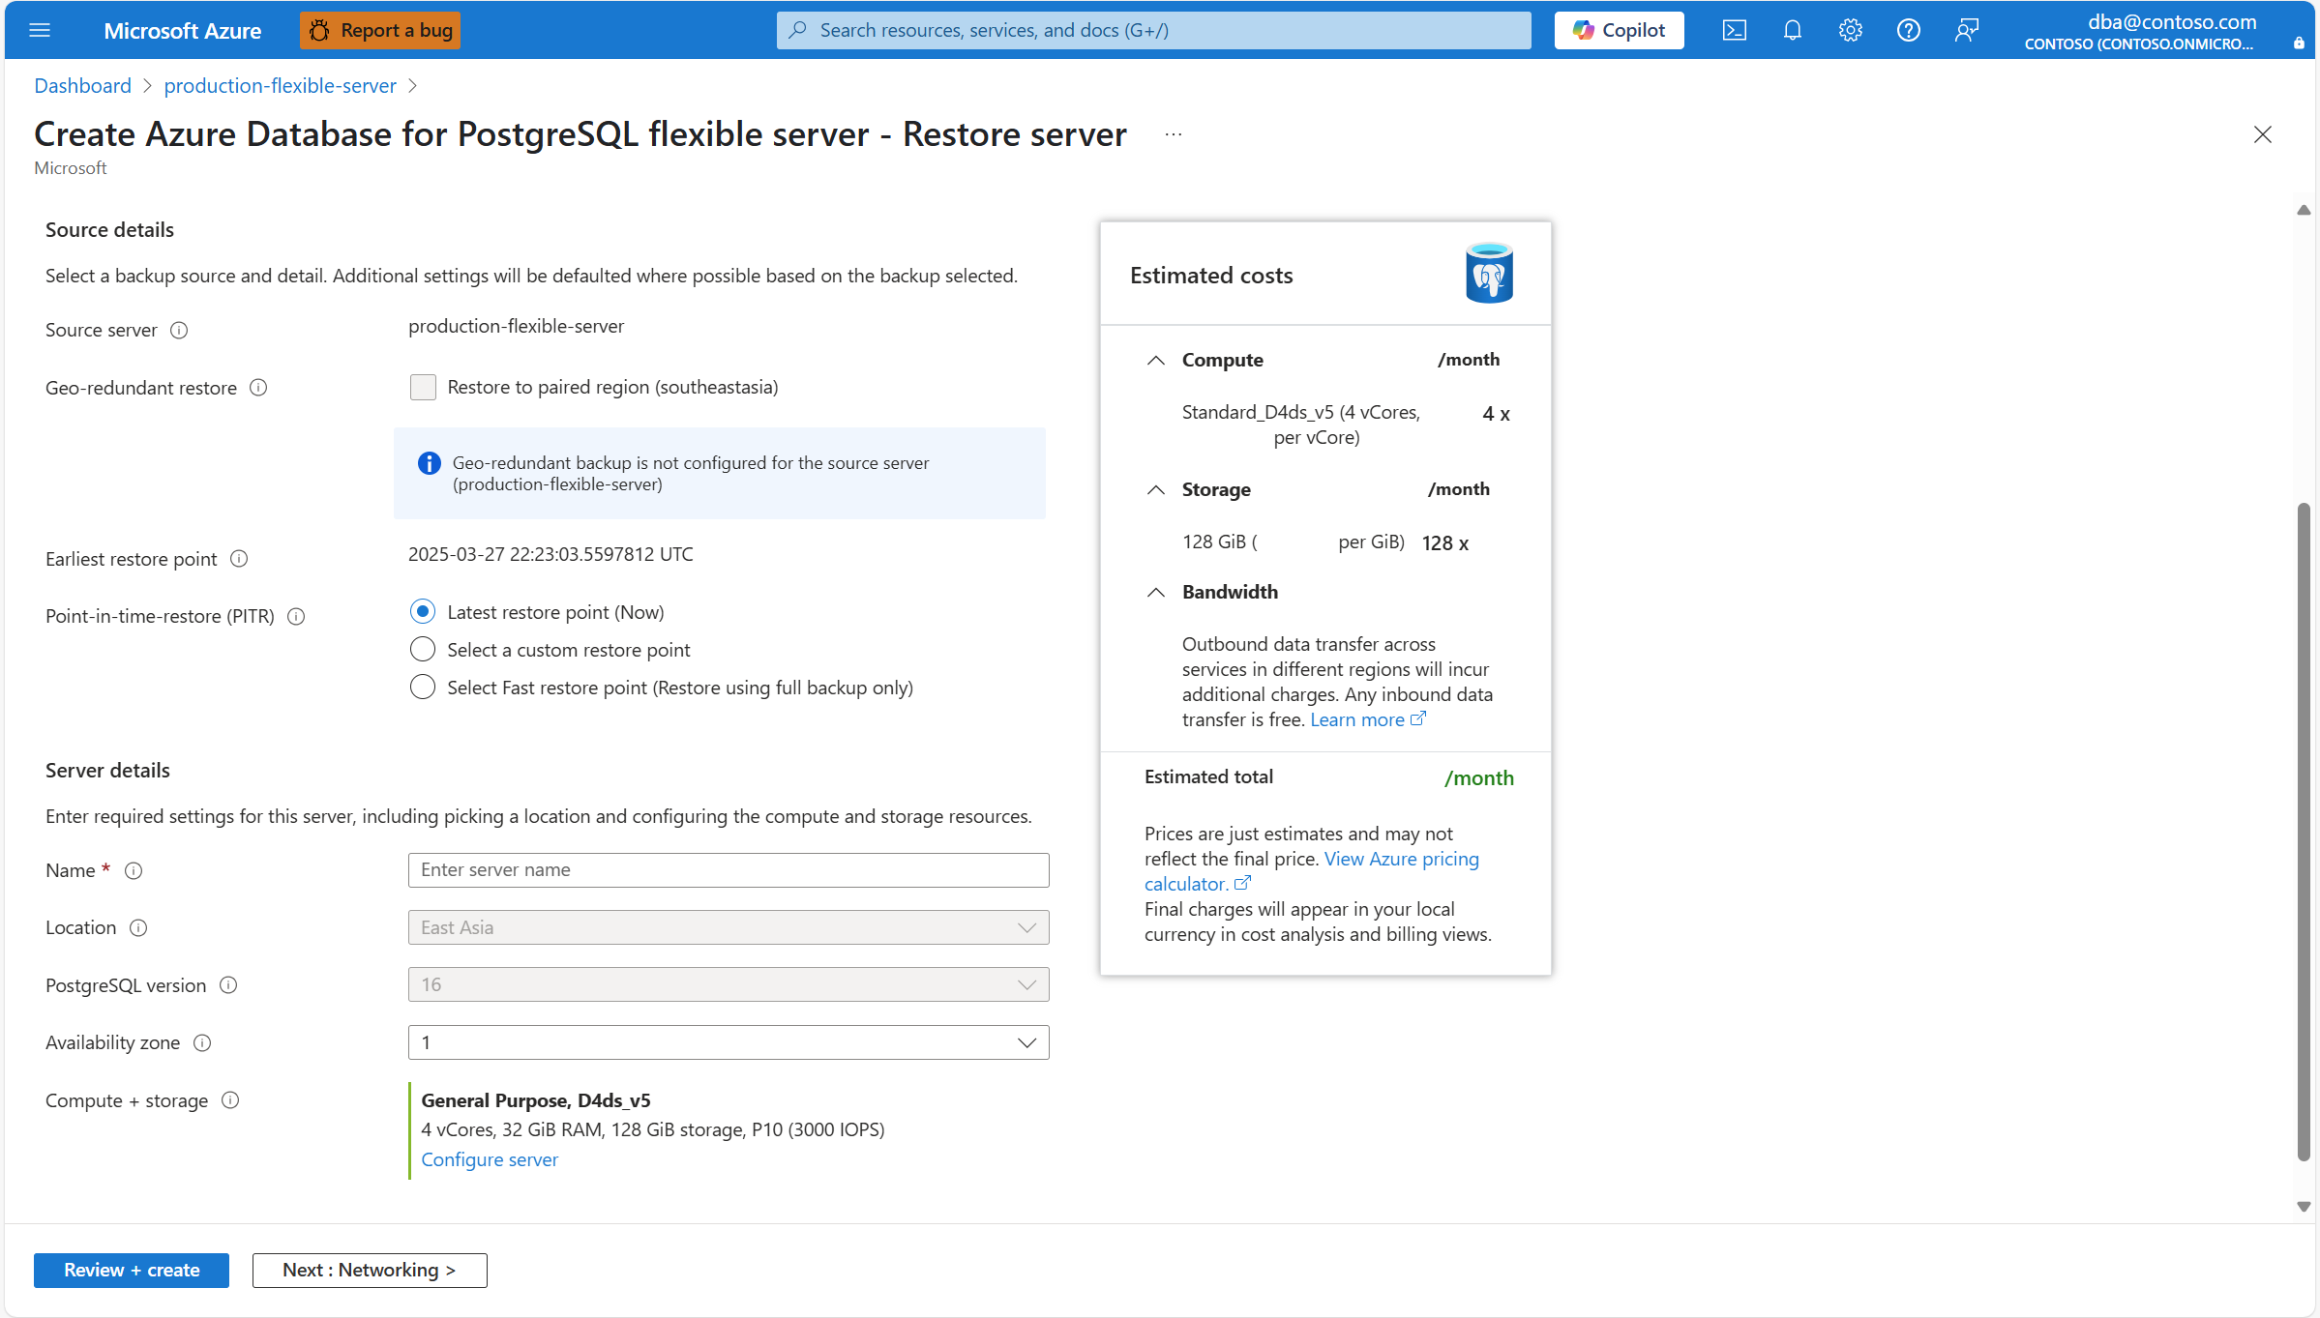Select a custom restore point option

pyautogui.click(x=423, y=650)
